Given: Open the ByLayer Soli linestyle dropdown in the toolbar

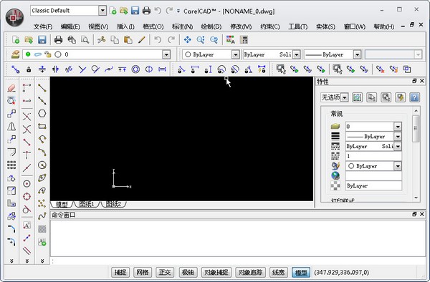Looking at the screenshot, I should pos(296,54).
